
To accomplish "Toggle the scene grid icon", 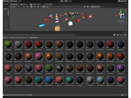I will pyautogui.click(x=48, y=7).
